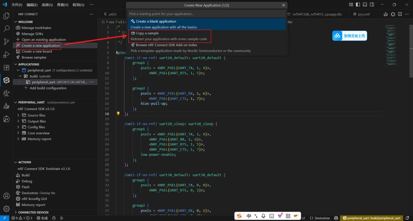Image resolution: width=413 pixels, height=221 pixels.
Task: Select Create a blank application option
Action: click(x=207, y=24)
